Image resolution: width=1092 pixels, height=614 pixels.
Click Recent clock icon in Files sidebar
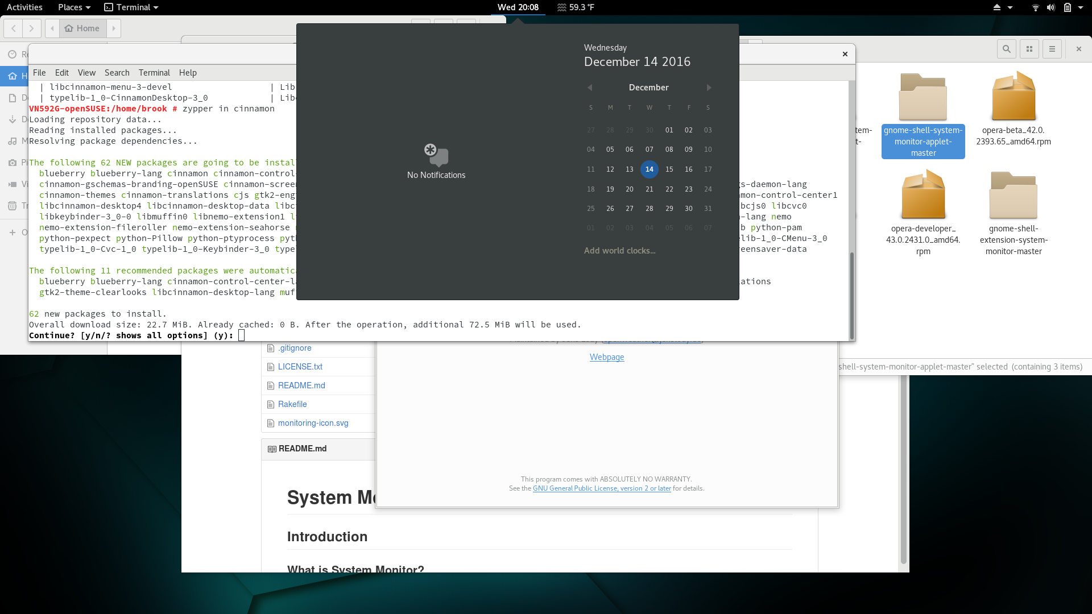(12, 54)
